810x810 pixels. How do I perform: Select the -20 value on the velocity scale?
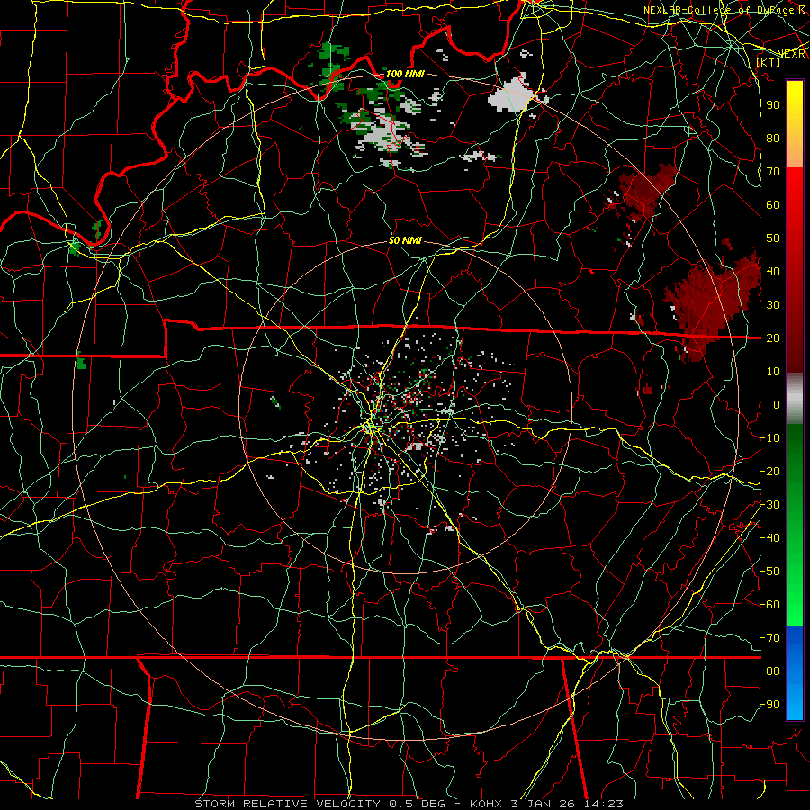[x=769, y=471]
